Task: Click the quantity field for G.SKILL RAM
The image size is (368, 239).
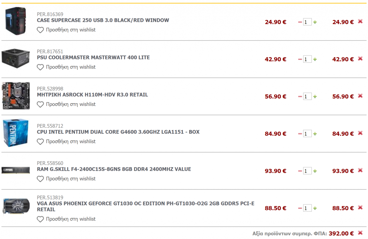Action: pyautogui.click(x=307, y=171)
